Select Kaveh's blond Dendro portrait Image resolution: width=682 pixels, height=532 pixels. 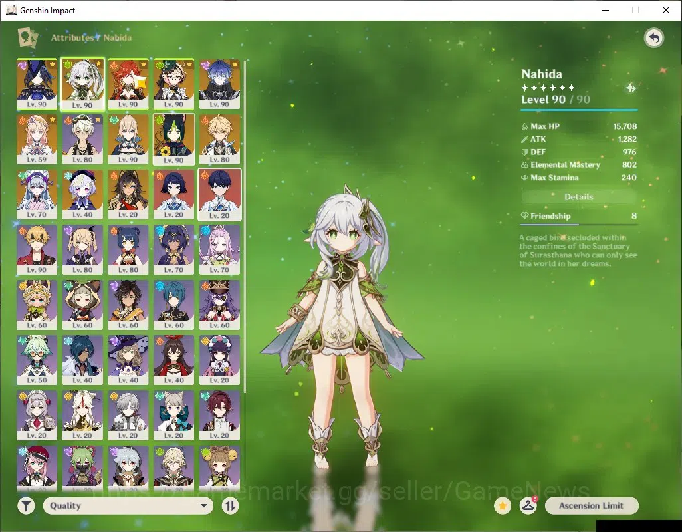[174, 468]
